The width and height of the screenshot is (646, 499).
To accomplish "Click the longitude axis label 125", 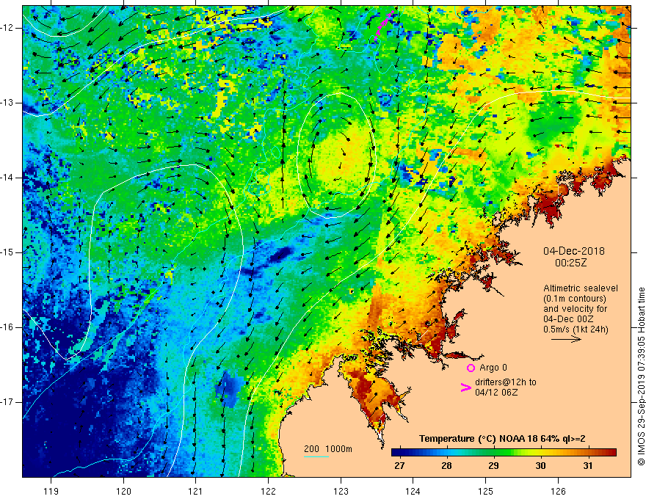I will point(486,491).
